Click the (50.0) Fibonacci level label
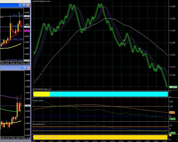Image resolution: width=178 pixels, height=142 pixels. [18, 15]
